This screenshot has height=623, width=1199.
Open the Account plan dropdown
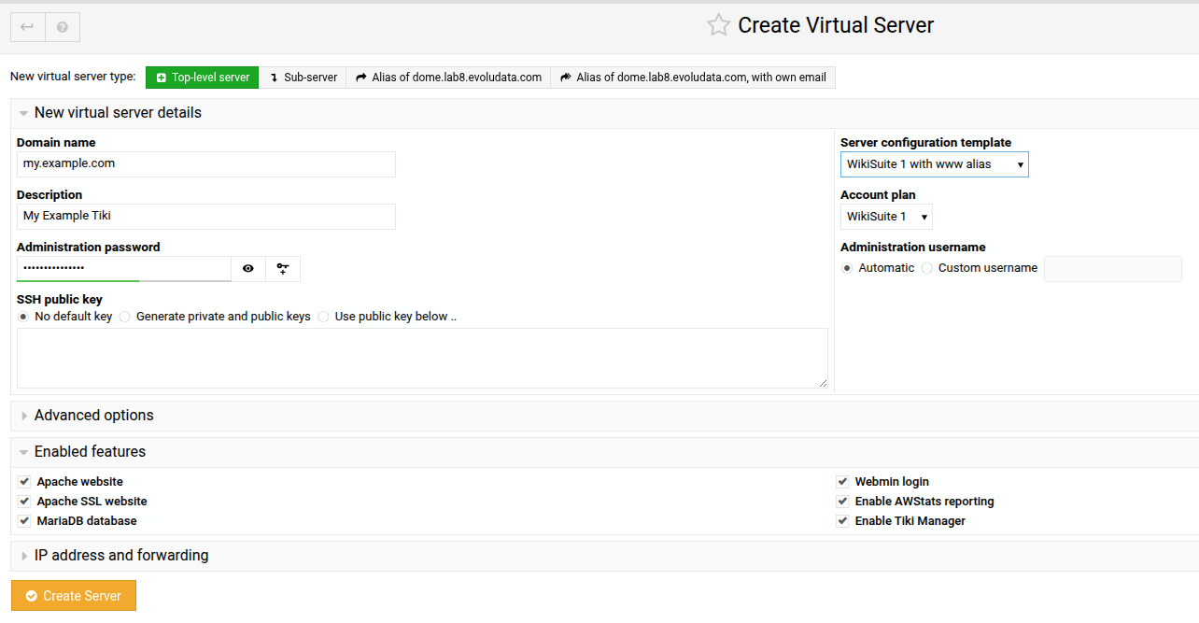click(886, 217)
